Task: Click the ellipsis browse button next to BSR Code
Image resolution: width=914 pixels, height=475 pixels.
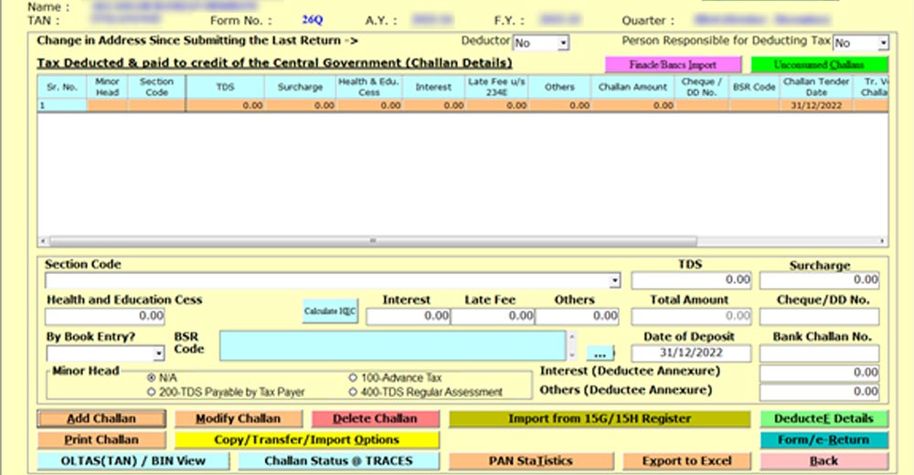Action: (x=600, y=353)
